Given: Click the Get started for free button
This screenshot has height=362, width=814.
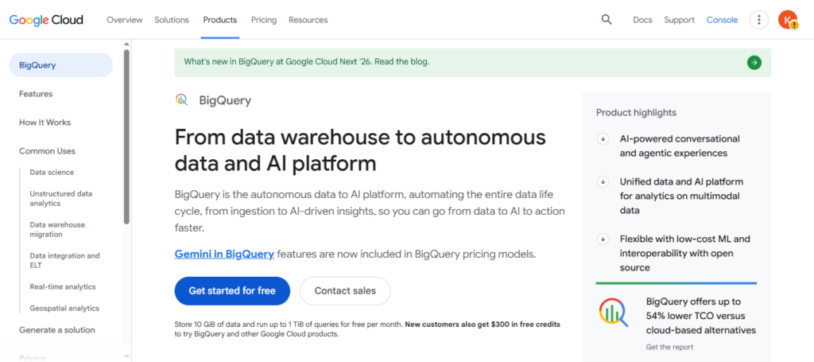Looking at the screenshot, I should [x=232, y=291].
